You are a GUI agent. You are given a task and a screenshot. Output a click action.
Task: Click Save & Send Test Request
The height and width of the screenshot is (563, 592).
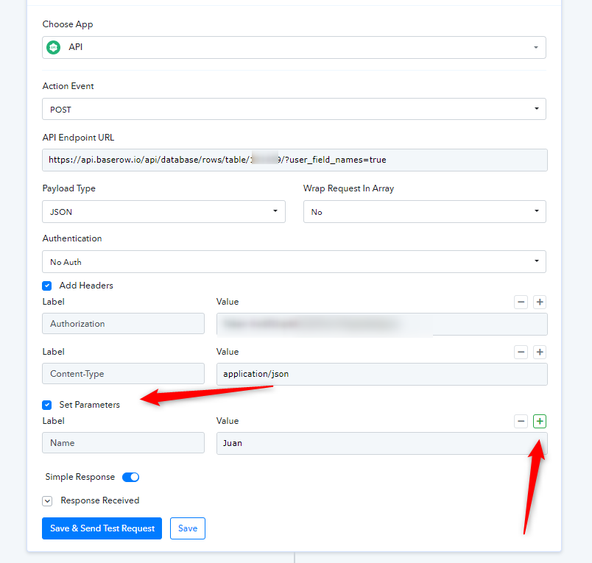tap(102, 528)
